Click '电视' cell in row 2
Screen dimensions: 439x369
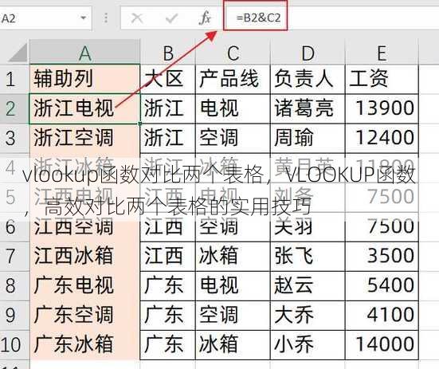tap(233, 108)
